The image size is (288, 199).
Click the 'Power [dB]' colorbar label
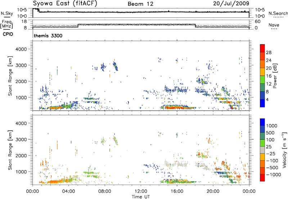pyautogui.click(x=275, y=76)
